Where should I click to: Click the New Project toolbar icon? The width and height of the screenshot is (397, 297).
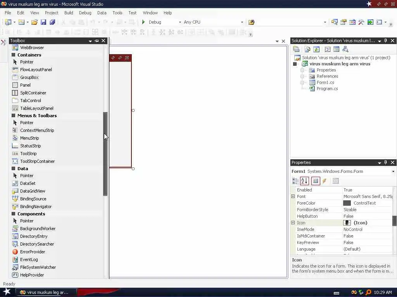[x=9, y=22]
